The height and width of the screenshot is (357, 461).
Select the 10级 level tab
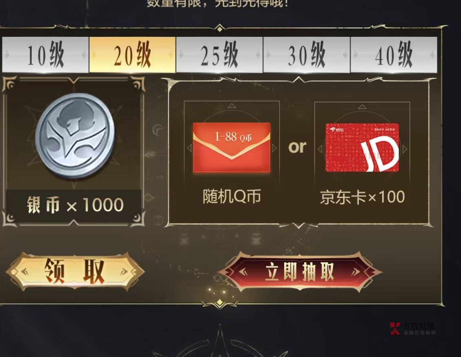click(45, 55)
